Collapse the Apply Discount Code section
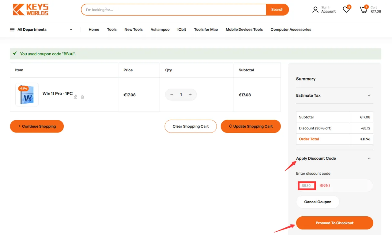Screen dimensions: 392x235 click(x=369, y=159)
